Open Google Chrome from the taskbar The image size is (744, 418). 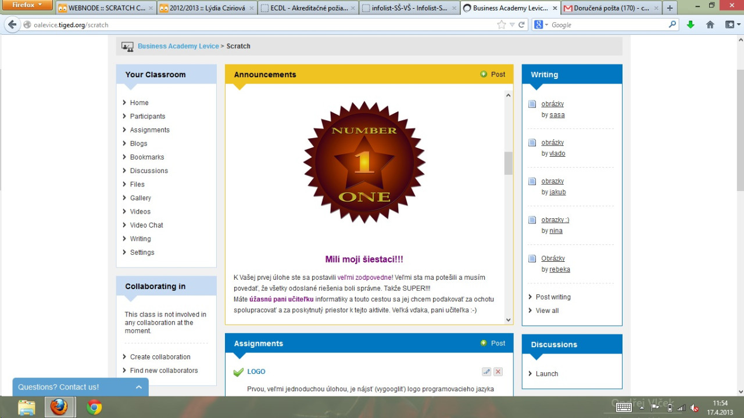94,407
